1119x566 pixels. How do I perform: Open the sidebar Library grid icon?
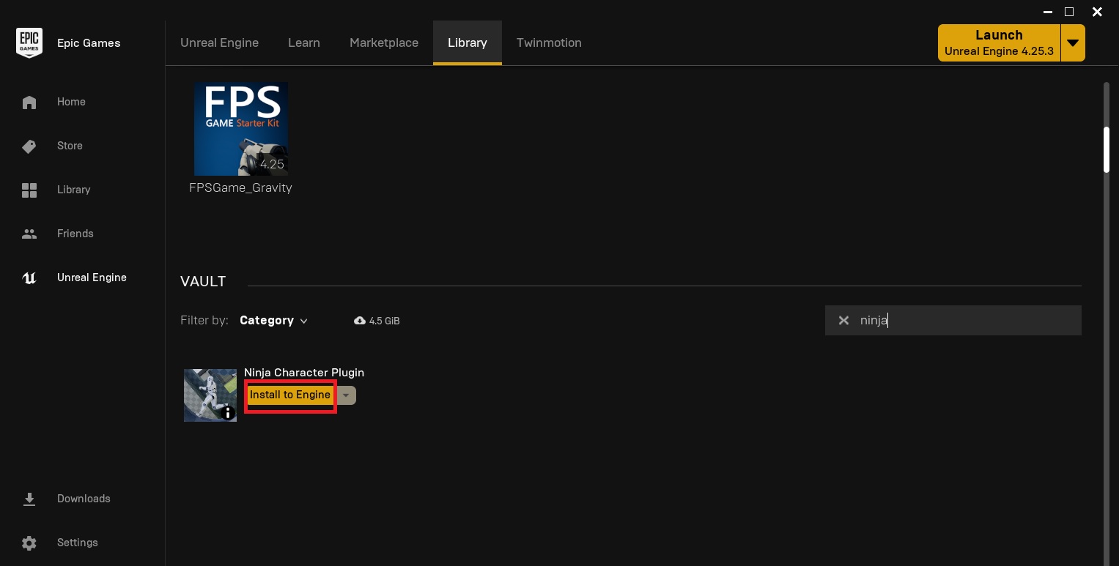[x=29, y=190]
